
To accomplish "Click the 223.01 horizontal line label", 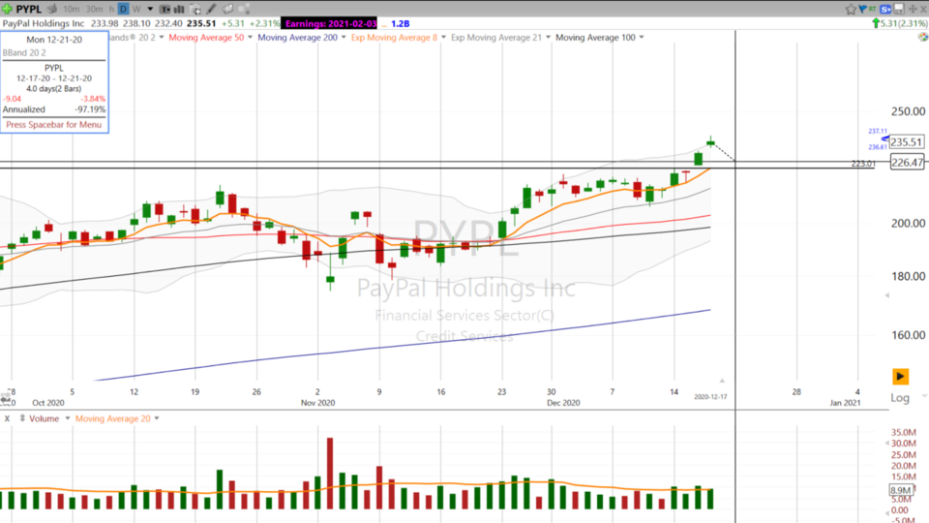I will (862, 164).
